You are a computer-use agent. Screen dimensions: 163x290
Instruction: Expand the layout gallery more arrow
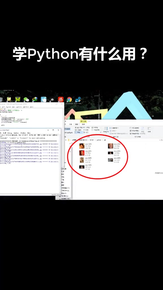[101, 132]
